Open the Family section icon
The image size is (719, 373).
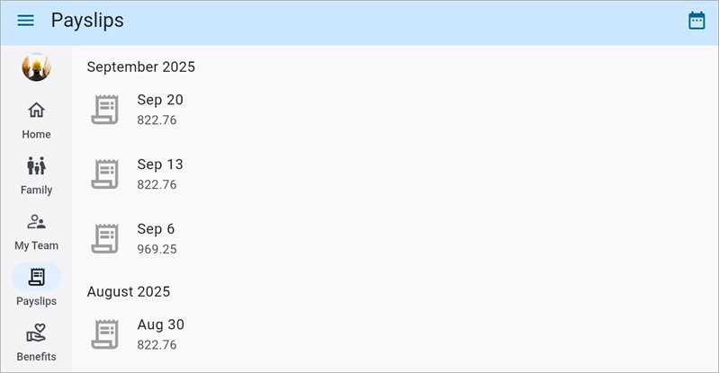point(36,166)
